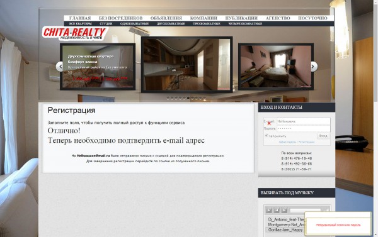Click the red X error icon near E-mail
This screenshot has width=378, height=237.
tap(269, 123)
